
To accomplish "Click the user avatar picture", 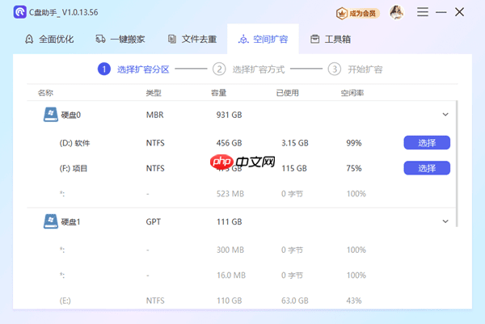I will click(397, 12).
